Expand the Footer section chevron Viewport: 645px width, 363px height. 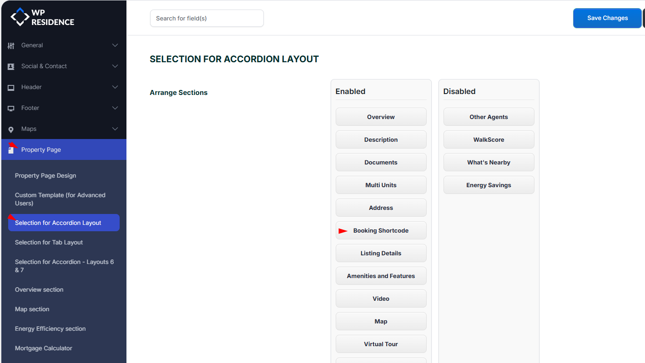[115, 108]
